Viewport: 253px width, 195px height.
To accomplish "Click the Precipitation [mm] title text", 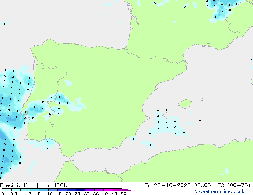I will (x=26, y=185).
